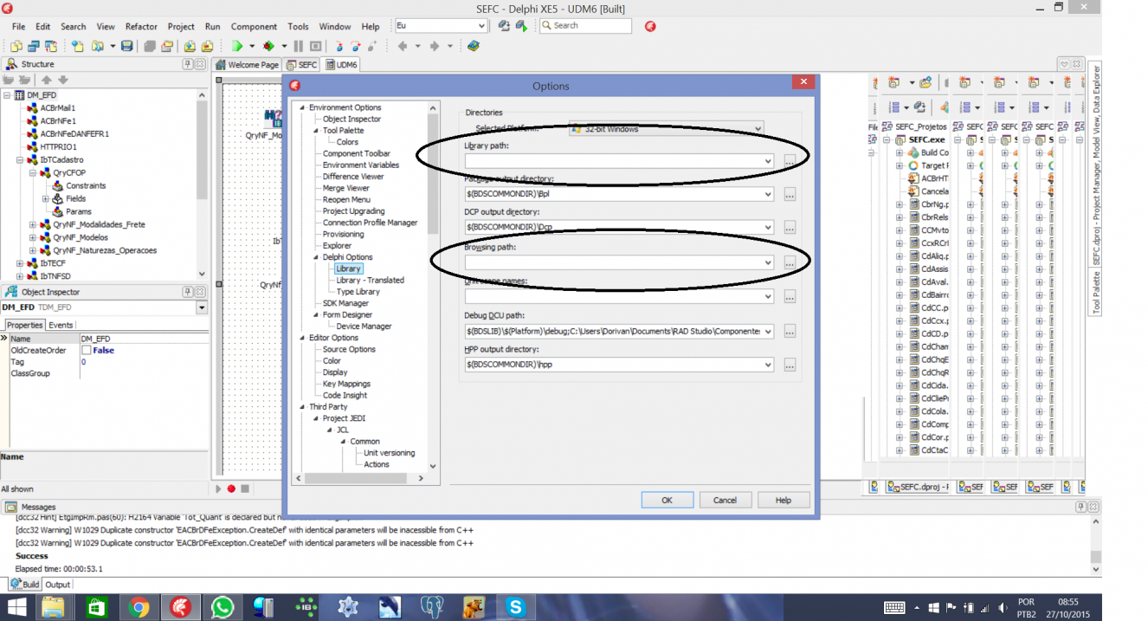Click the Step Over debug icon
This screenshot has height=621, width=1148.
point(356,46)
